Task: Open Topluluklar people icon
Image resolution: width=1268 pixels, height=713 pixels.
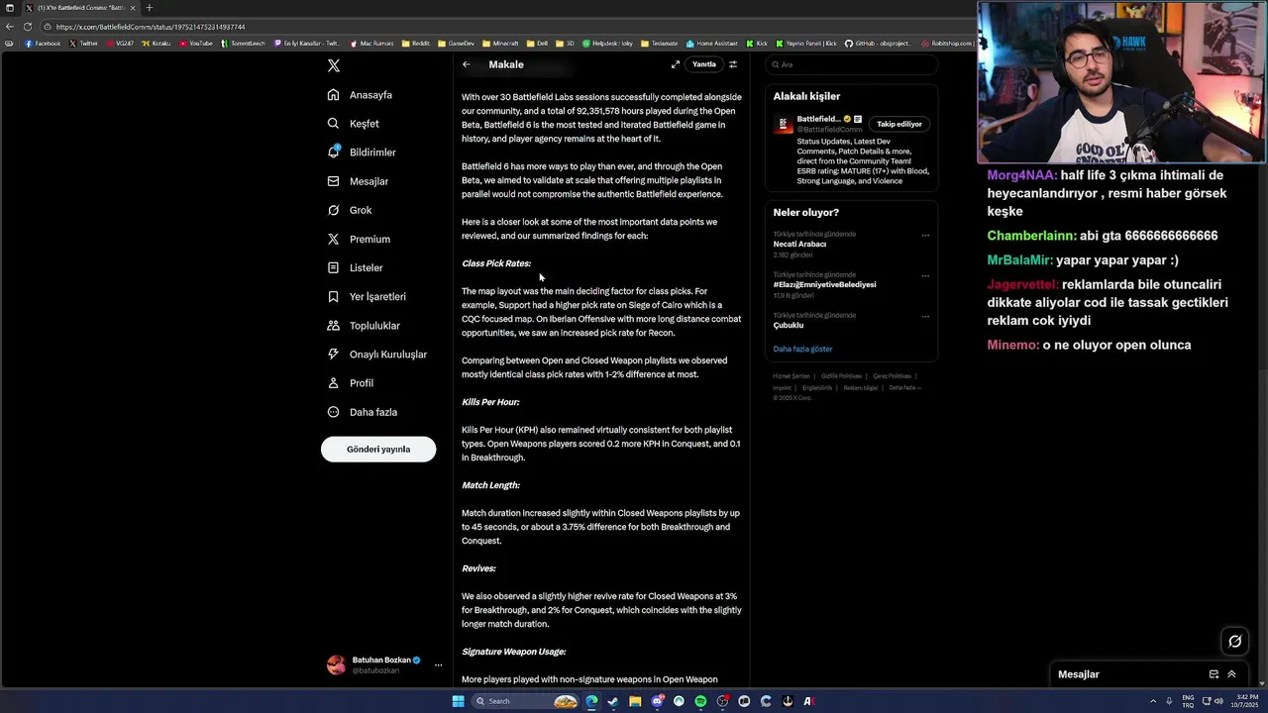Action: point(334,326)
